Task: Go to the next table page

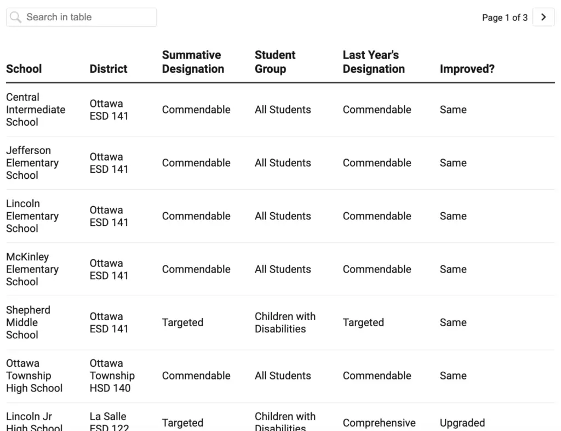Action: [x=543, y=17]
